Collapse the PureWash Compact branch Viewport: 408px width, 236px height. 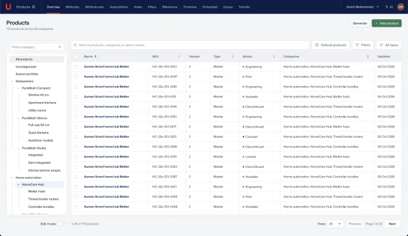click(x=18, y=88)
